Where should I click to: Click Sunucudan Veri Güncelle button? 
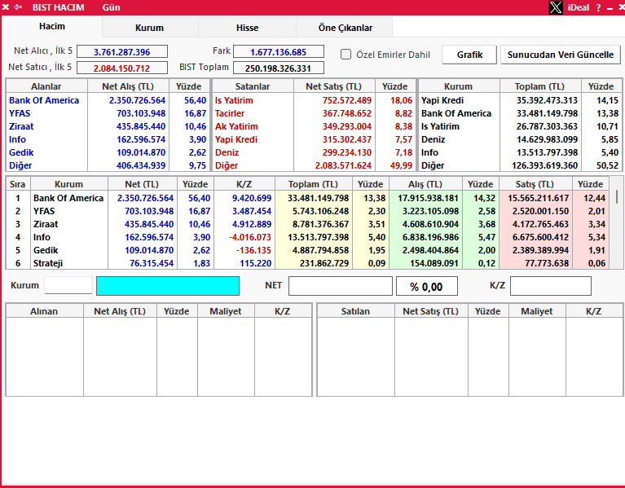click(561, 55)
